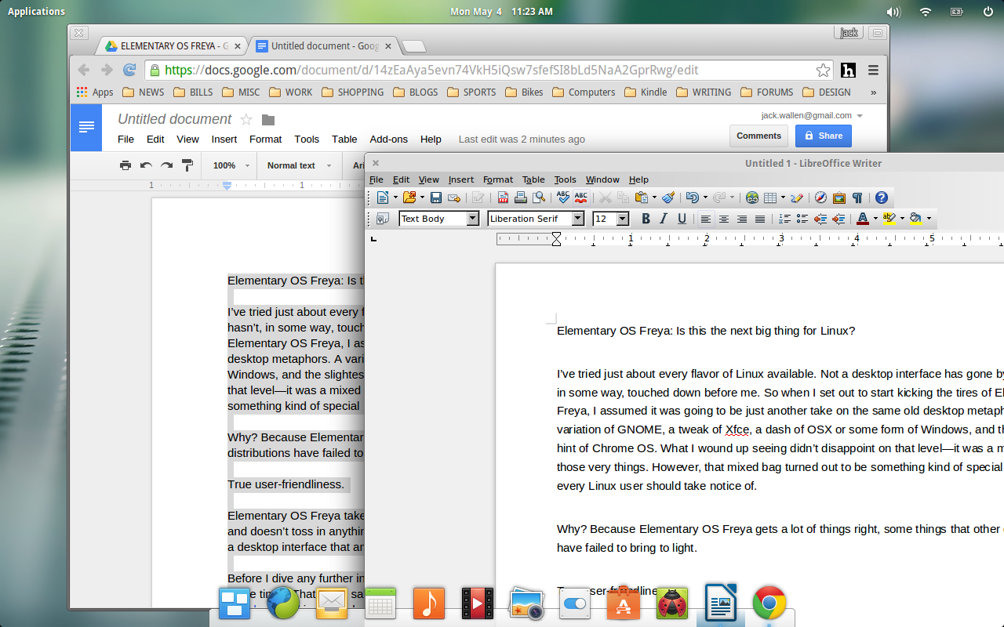Screen dimensions: 1004x627
Task: Open the Navigator compass icon
Action: pos(820,198)
